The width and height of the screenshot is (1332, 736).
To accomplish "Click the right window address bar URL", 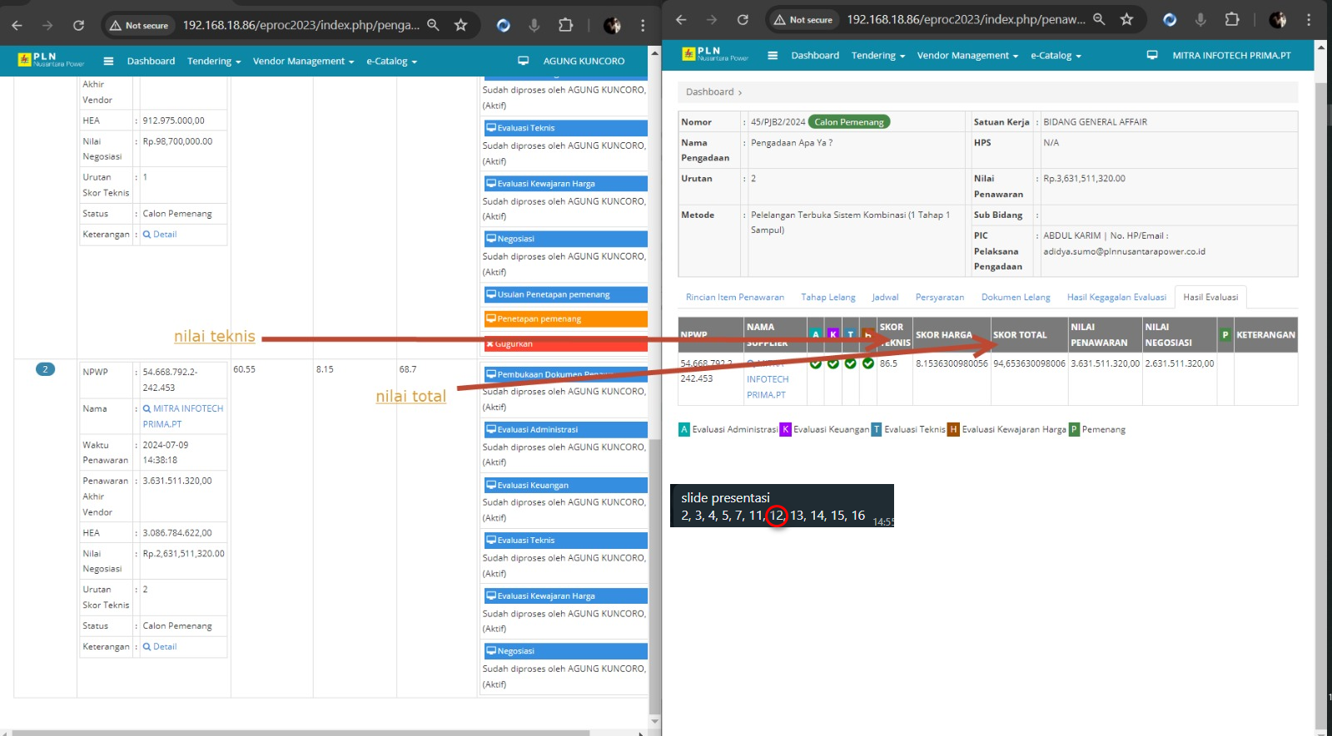I will coord(966,19).
